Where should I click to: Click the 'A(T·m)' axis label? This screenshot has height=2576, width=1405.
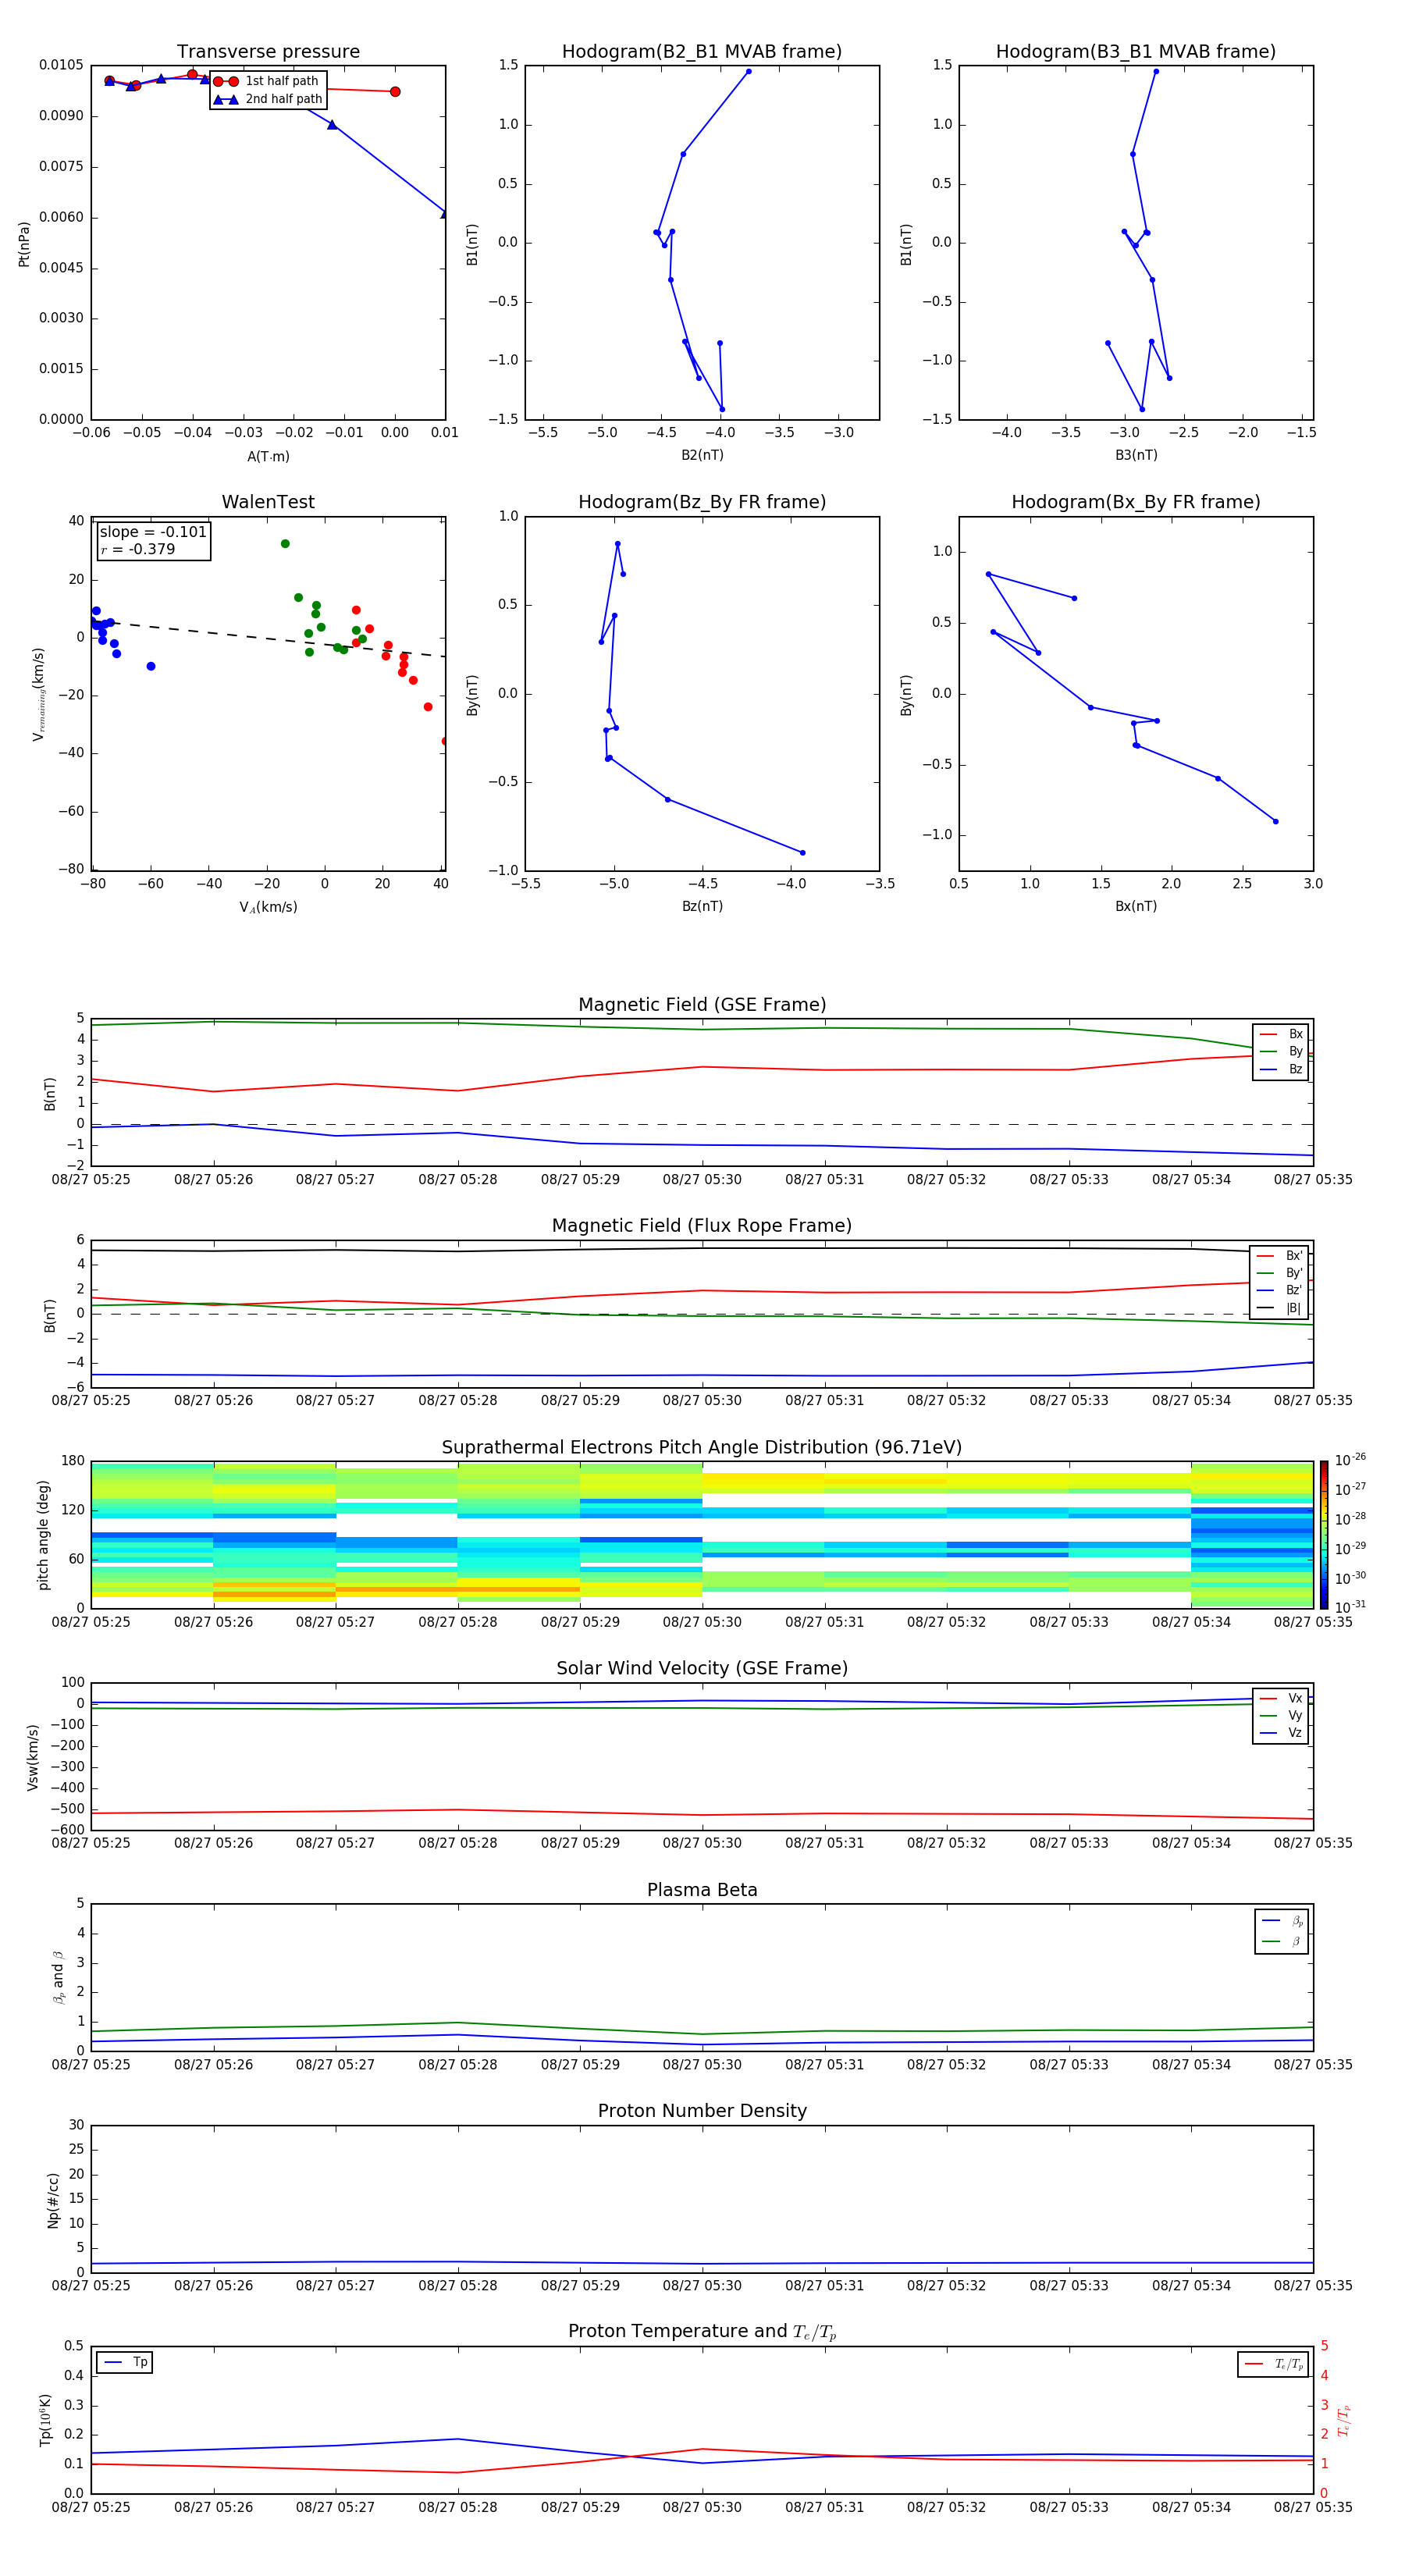click(268, 456)
